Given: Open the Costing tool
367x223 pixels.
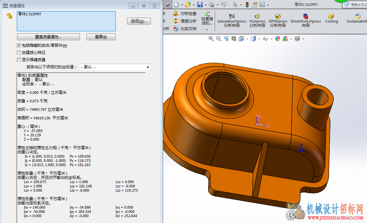Looking at the screenshot, I should [331, 19].
